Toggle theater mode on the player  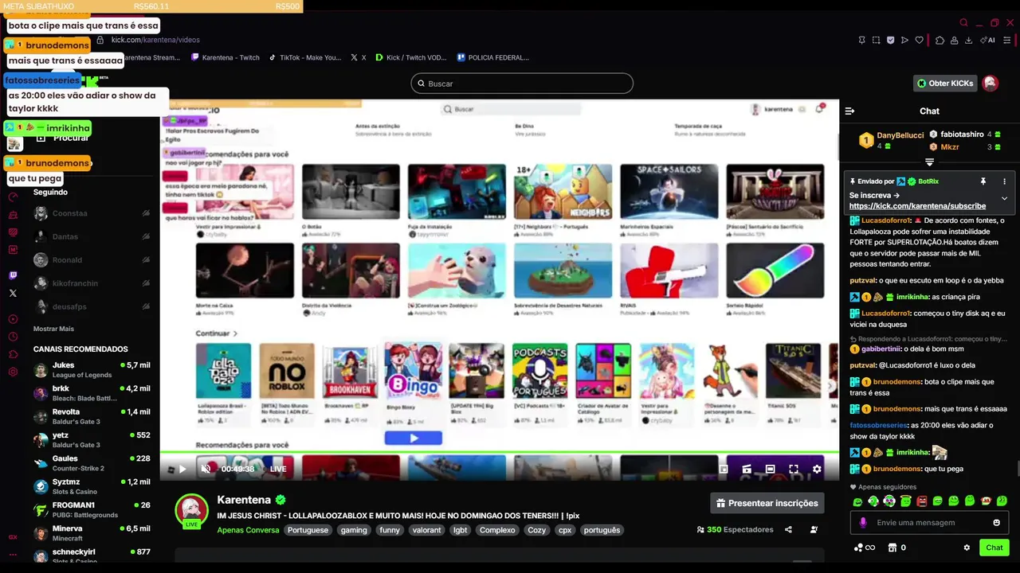click(x=771, y=470)
